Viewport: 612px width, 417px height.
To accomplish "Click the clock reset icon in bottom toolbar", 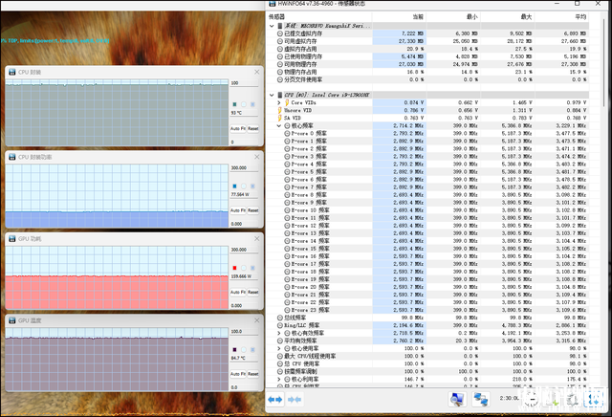I will pyautogui.click(x=532, y=399).
